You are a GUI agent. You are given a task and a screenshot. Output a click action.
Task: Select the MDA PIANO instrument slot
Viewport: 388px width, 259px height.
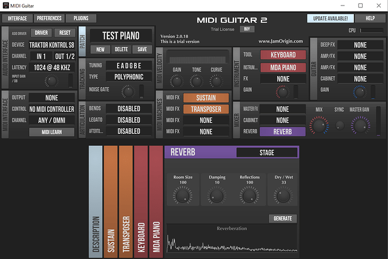click(283, 68)
